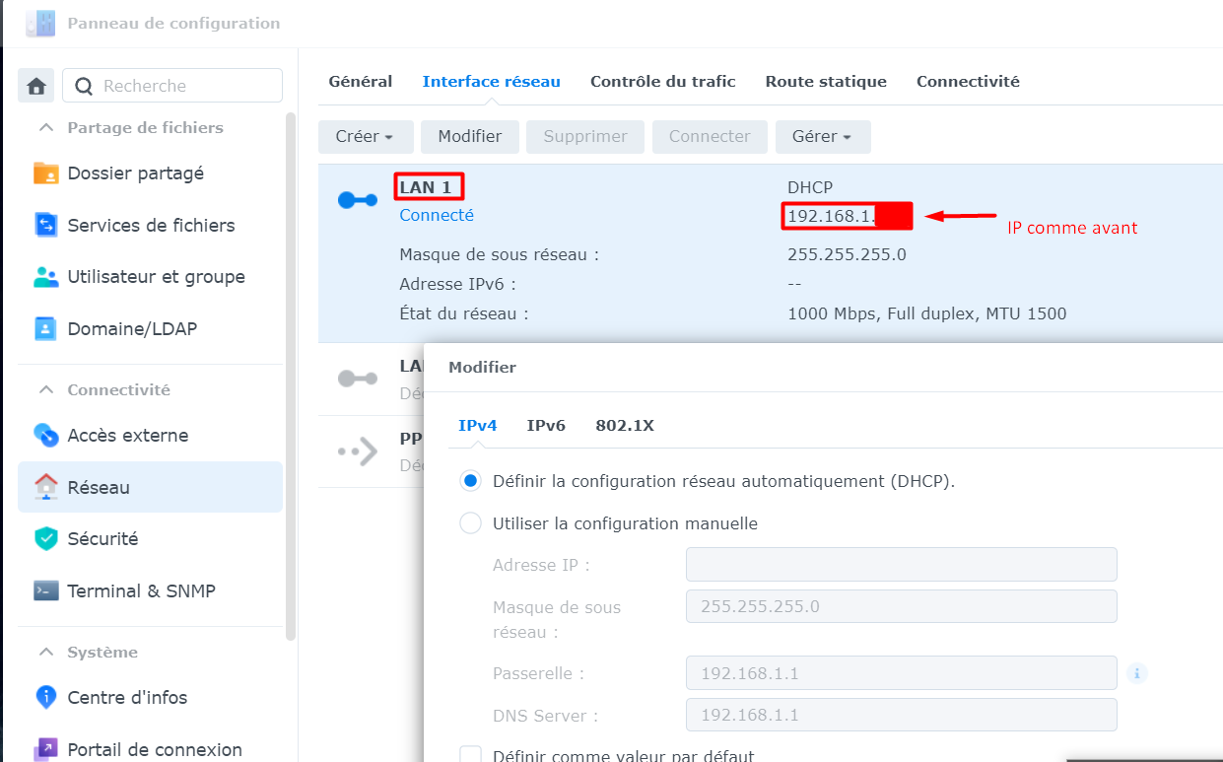Open the Contrôle du trafic tab
The image size is (1223, 762).
coord(663,82)
